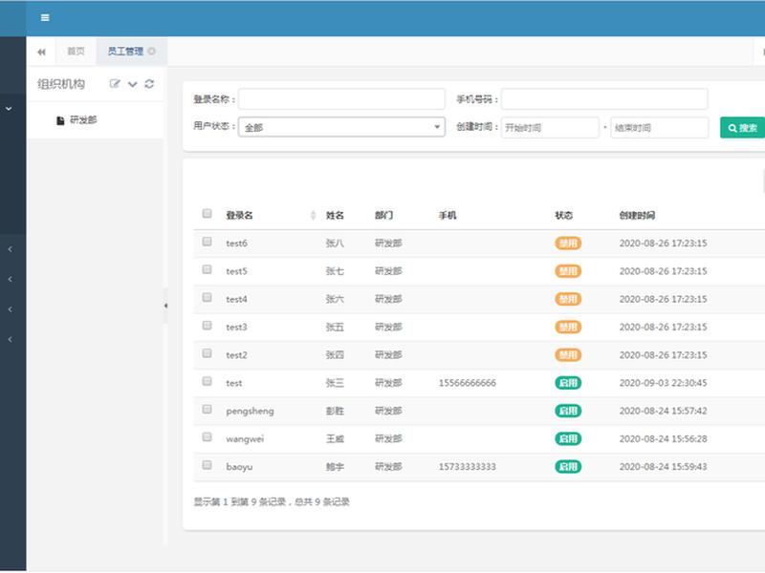
Task: Click the 研发部 department cell in test6 row
Action: click(x=388, y=244)
